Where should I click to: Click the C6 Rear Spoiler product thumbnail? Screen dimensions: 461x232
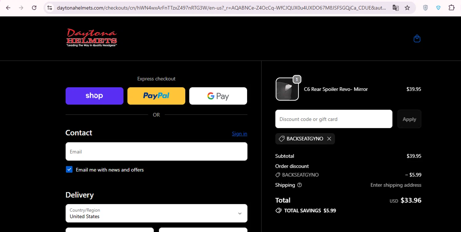[x=287, y=89]
